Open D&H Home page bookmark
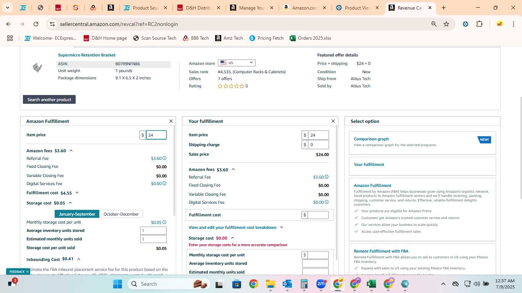522x293 pixels. [105, 38]
